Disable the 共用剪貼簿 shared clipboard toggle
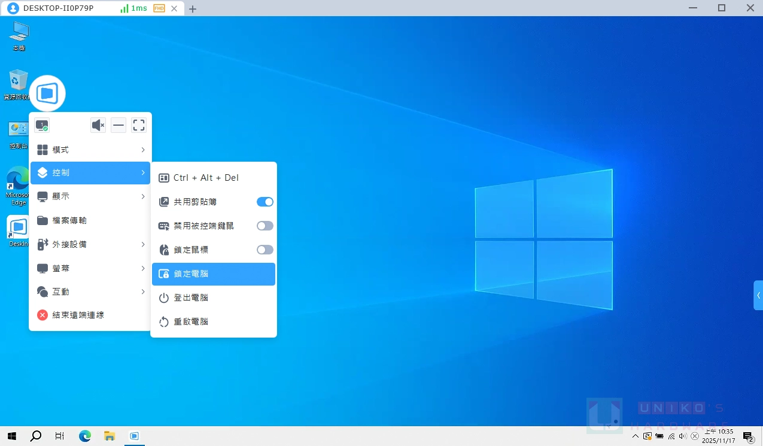763x446 pixels. click(x=265, y=202)
